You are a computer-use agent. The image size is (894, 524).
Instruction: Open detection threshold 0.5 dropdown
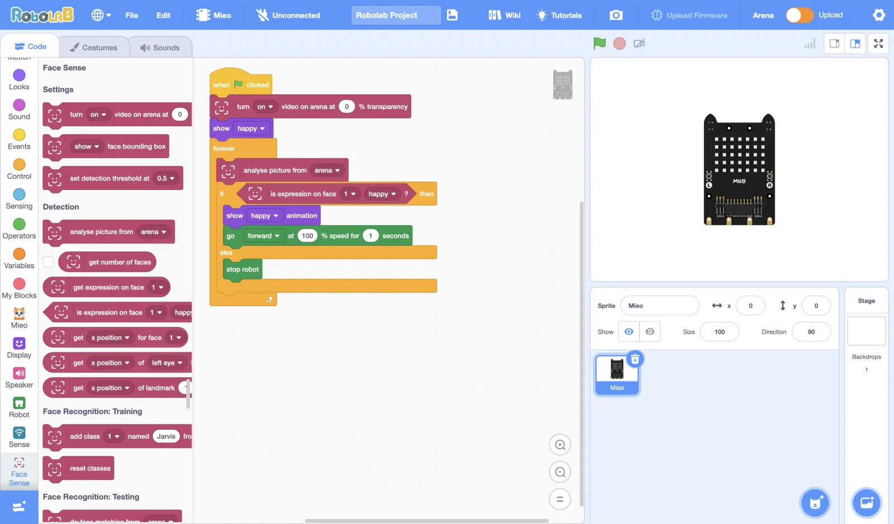point(165,179)
